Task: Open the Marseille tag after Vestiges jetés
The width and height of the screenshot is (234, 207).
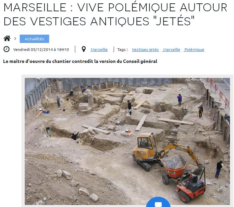Action: pos(171,50)
